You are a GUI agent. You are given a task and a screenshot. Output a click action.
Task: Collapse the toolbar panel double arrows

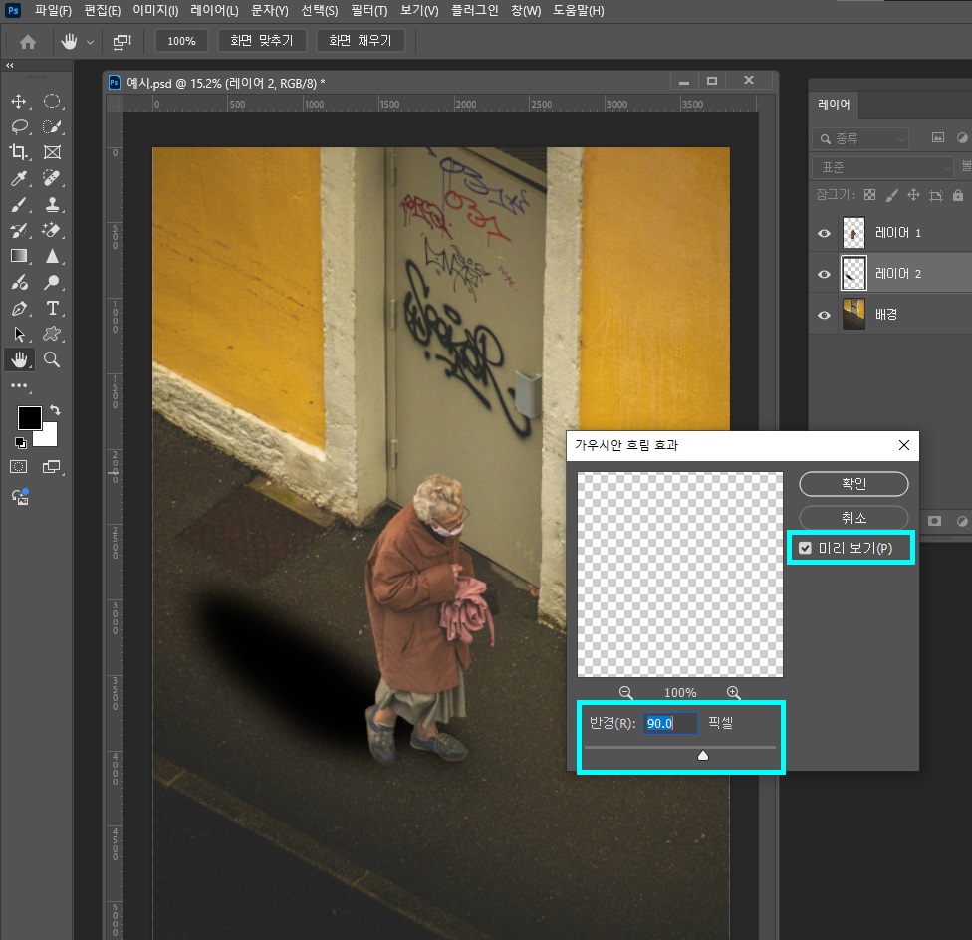[9, 65]
